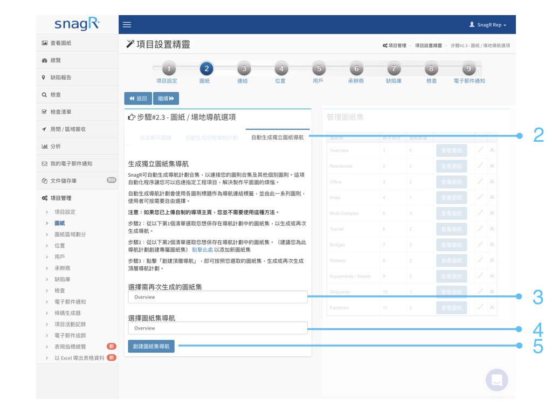Go to wizard step 3 連結
Screen dimensions: 552x414
point(244,68)
